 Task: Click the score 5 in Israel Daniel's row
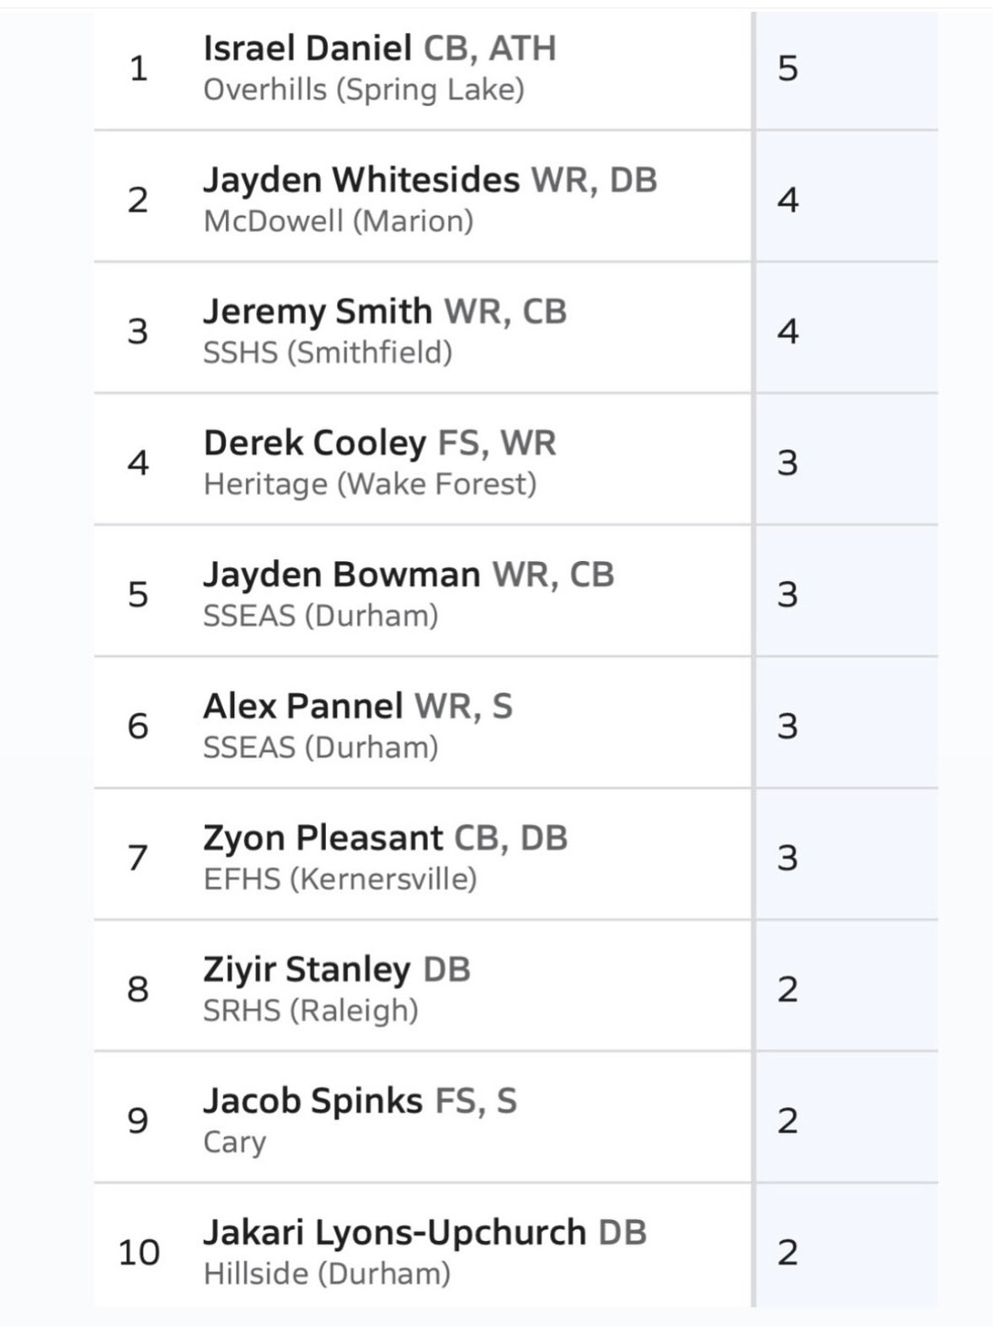pyautogui.click(x=787, y=68)
